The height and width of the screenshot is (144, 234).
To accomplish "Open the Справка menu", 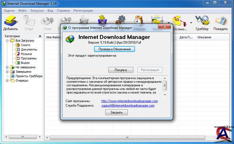I will click(x=63, y=11).
